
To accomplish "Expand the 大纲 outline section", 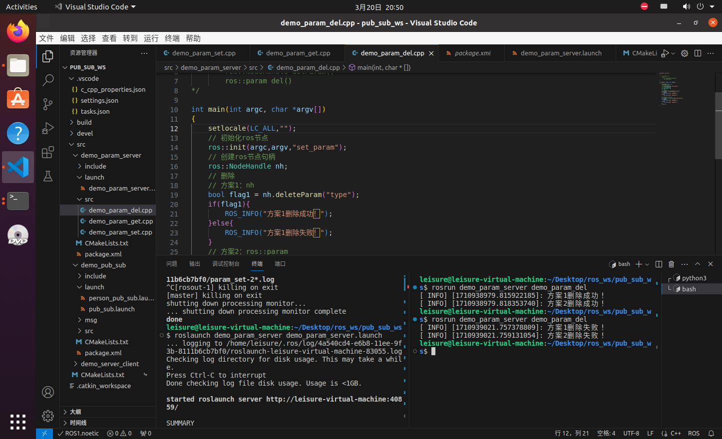I will pos(108,412).
